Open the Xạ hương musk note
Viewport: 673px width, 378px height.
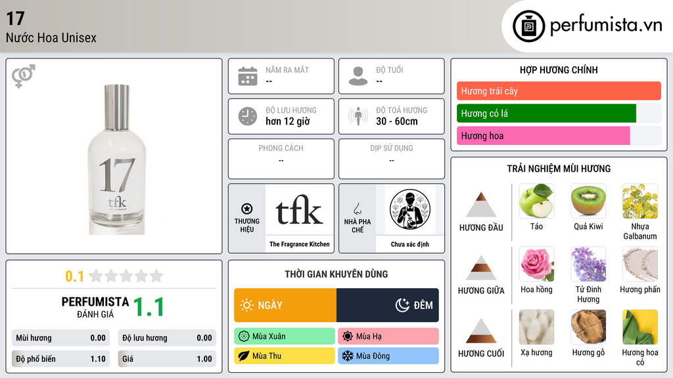[x=536, y=327]
